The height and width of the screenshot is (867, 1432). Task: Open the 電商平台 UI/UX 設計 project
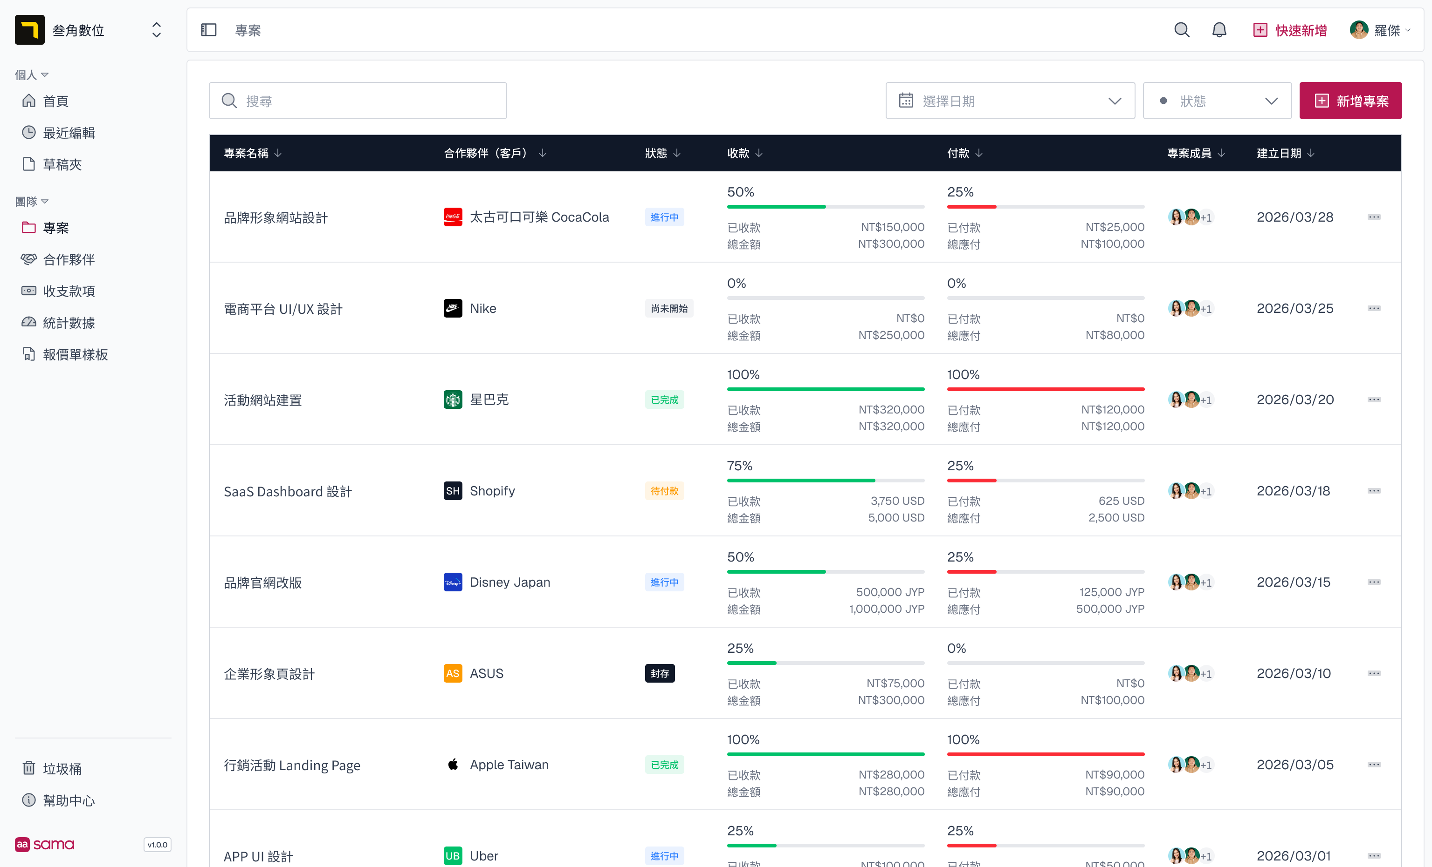[x=283, y=309]
